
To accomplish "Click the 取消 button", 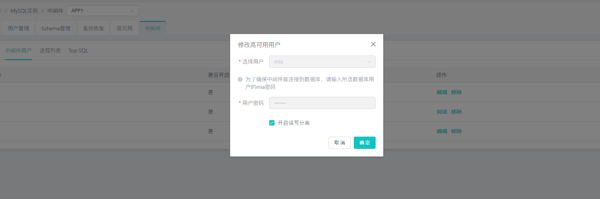I will coord(340,143).
